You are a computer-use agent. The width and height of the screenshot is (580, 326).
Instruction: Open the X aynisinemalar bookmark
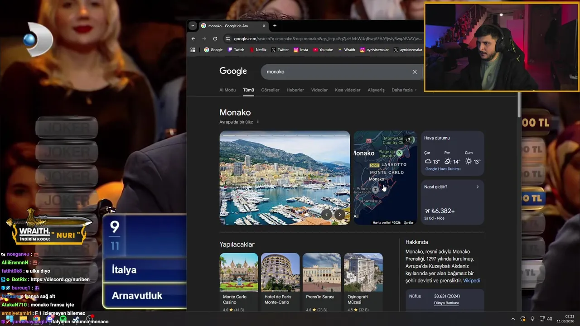coord(408,50)
